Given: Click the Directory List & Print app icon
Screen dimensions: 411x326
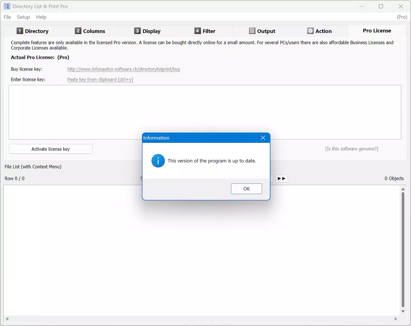Looking at the screenshot, I should 7,6.
